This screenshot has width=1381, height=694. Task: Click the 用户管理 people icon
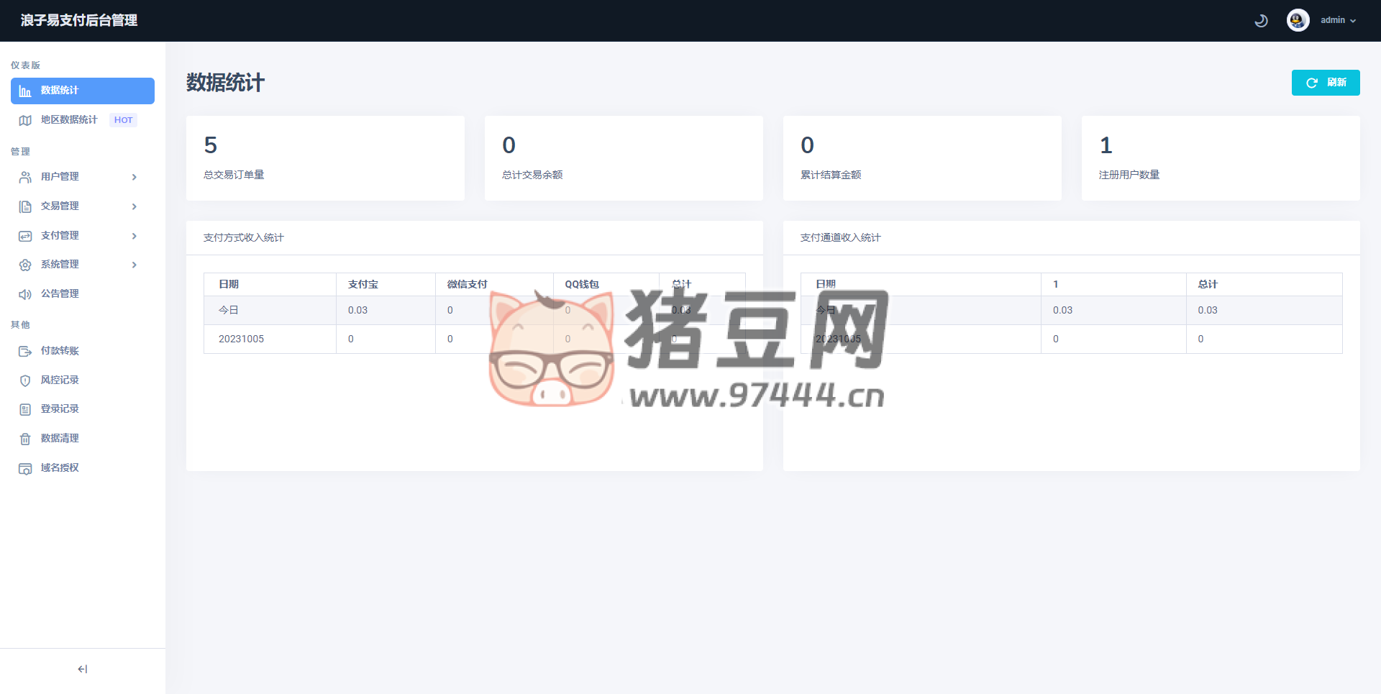click(25, 177)
